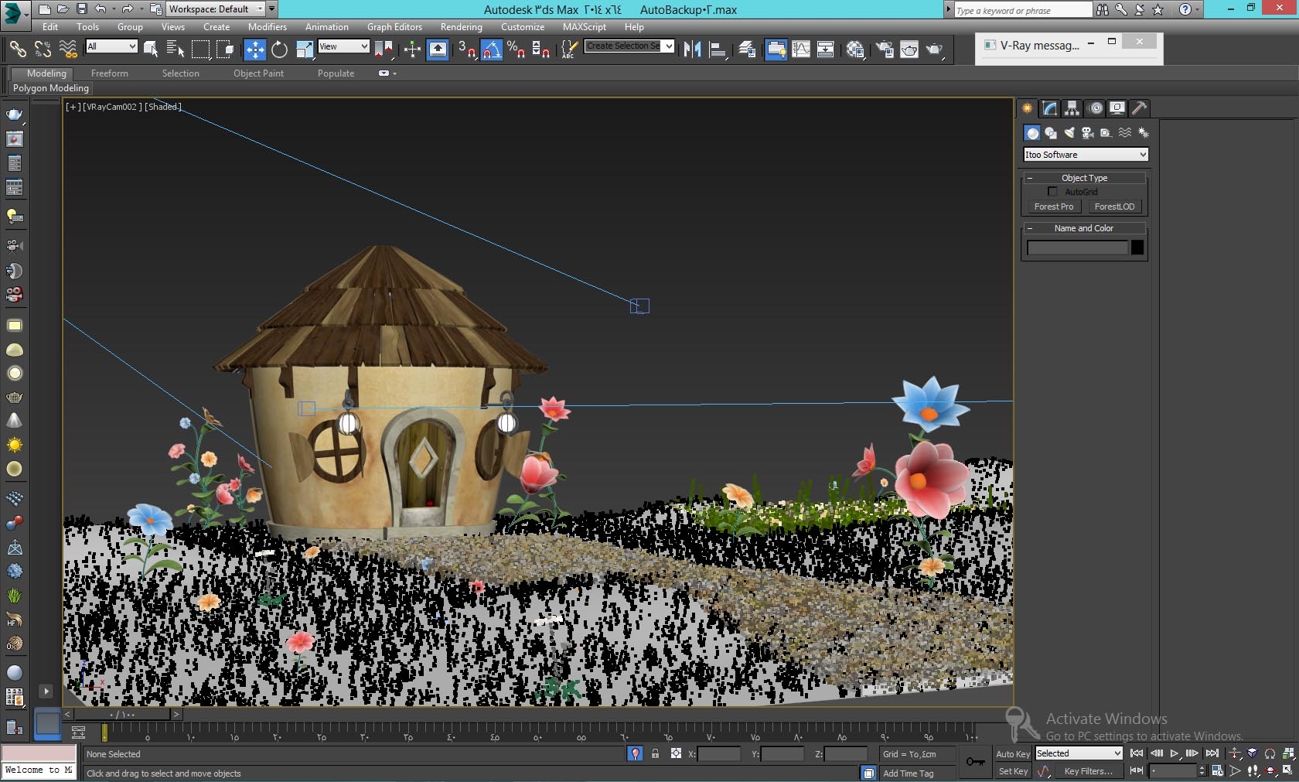Open the selection filter All dropdown

pos(111,46)
